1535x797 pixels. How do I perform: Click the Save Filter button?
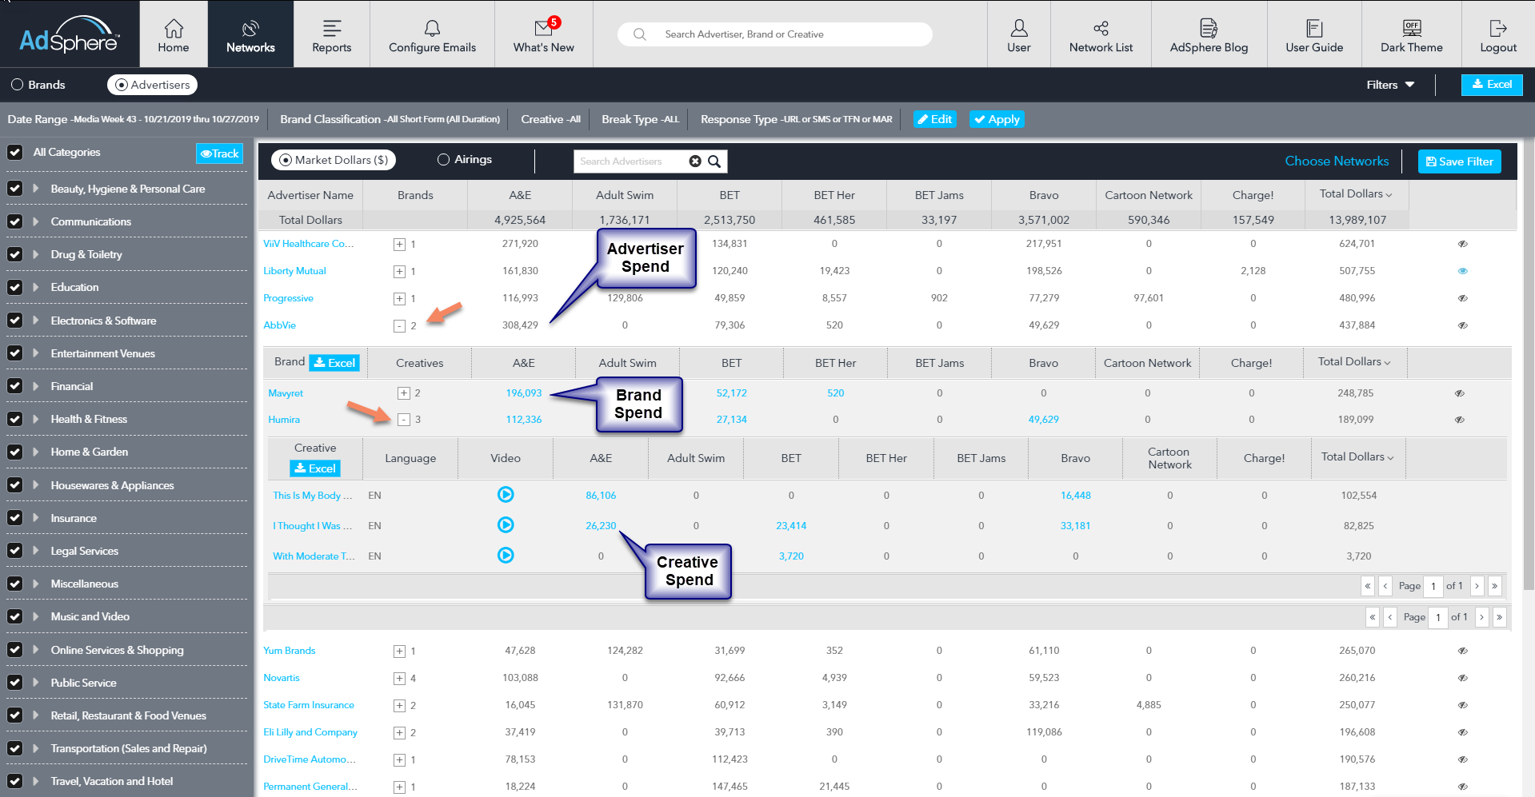pyautogui.click(x=1459, y=161)
